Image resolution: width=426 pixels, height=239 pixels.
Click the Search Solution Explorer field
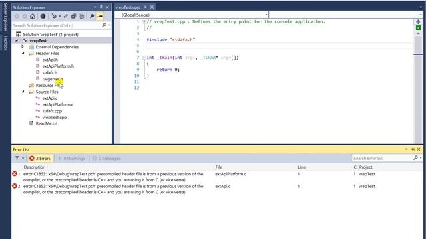57,25
